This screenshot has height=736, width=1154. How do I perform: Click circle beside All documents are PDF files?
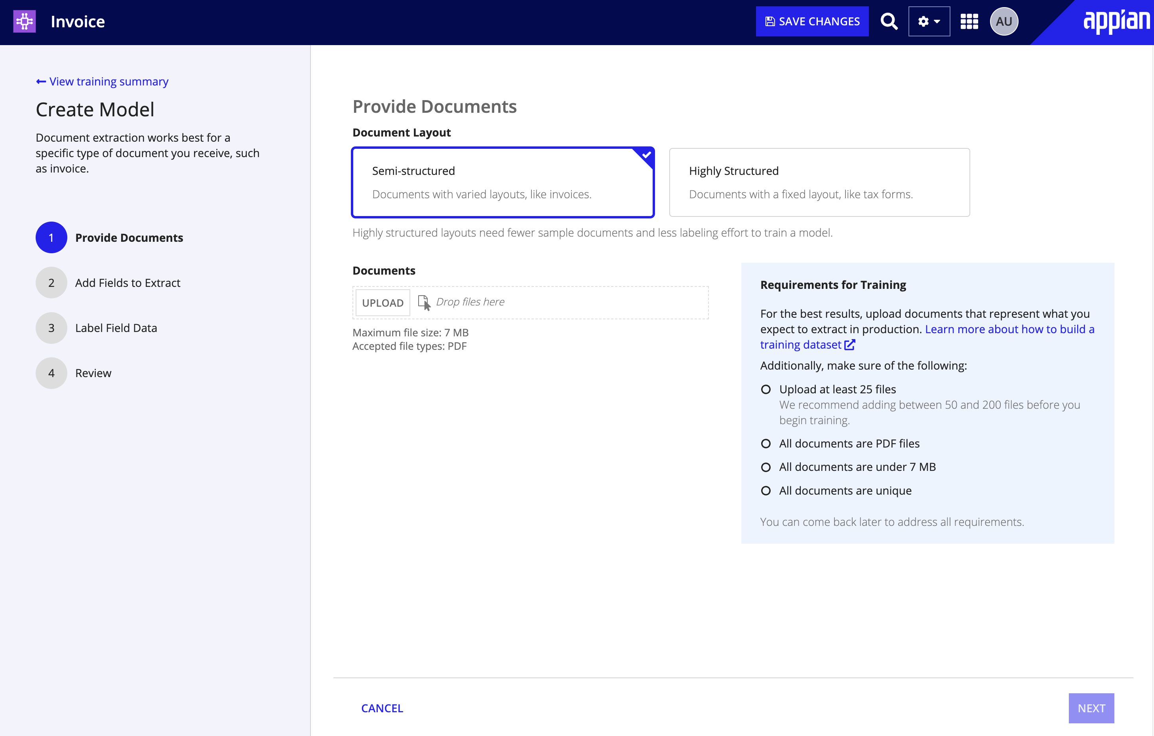tap(766, 444)
